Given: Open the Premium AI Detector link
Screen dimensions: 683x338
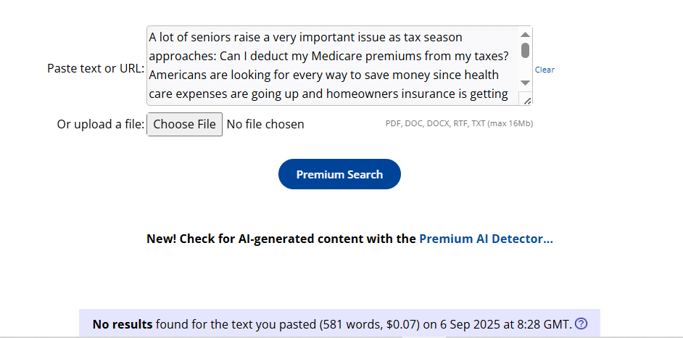Looking at the screenshot, I should pos(486,239).
